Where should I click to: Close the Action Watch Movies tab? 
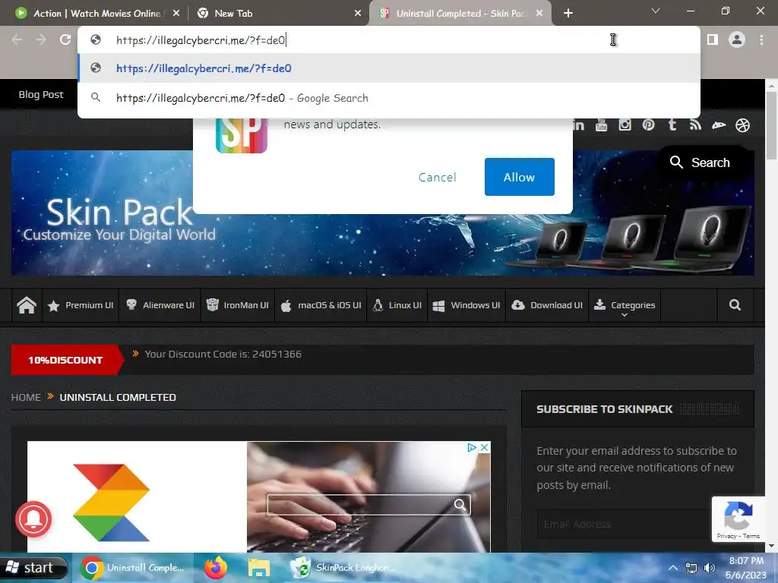pyautogui.click(x=176, y=14)
